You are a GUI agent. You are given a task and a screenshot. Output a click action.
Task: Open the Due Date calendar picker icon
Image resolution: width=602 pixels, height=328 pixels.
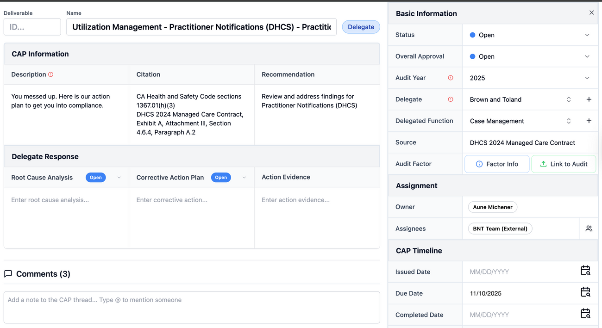point(585,291)
